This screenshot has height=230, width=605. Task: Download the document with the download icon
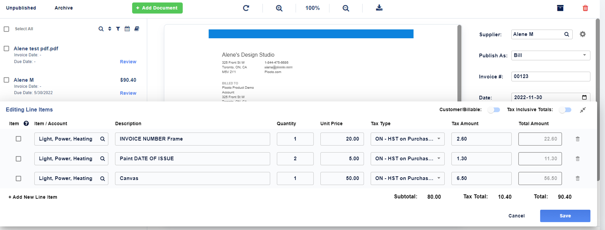point(379,8)
